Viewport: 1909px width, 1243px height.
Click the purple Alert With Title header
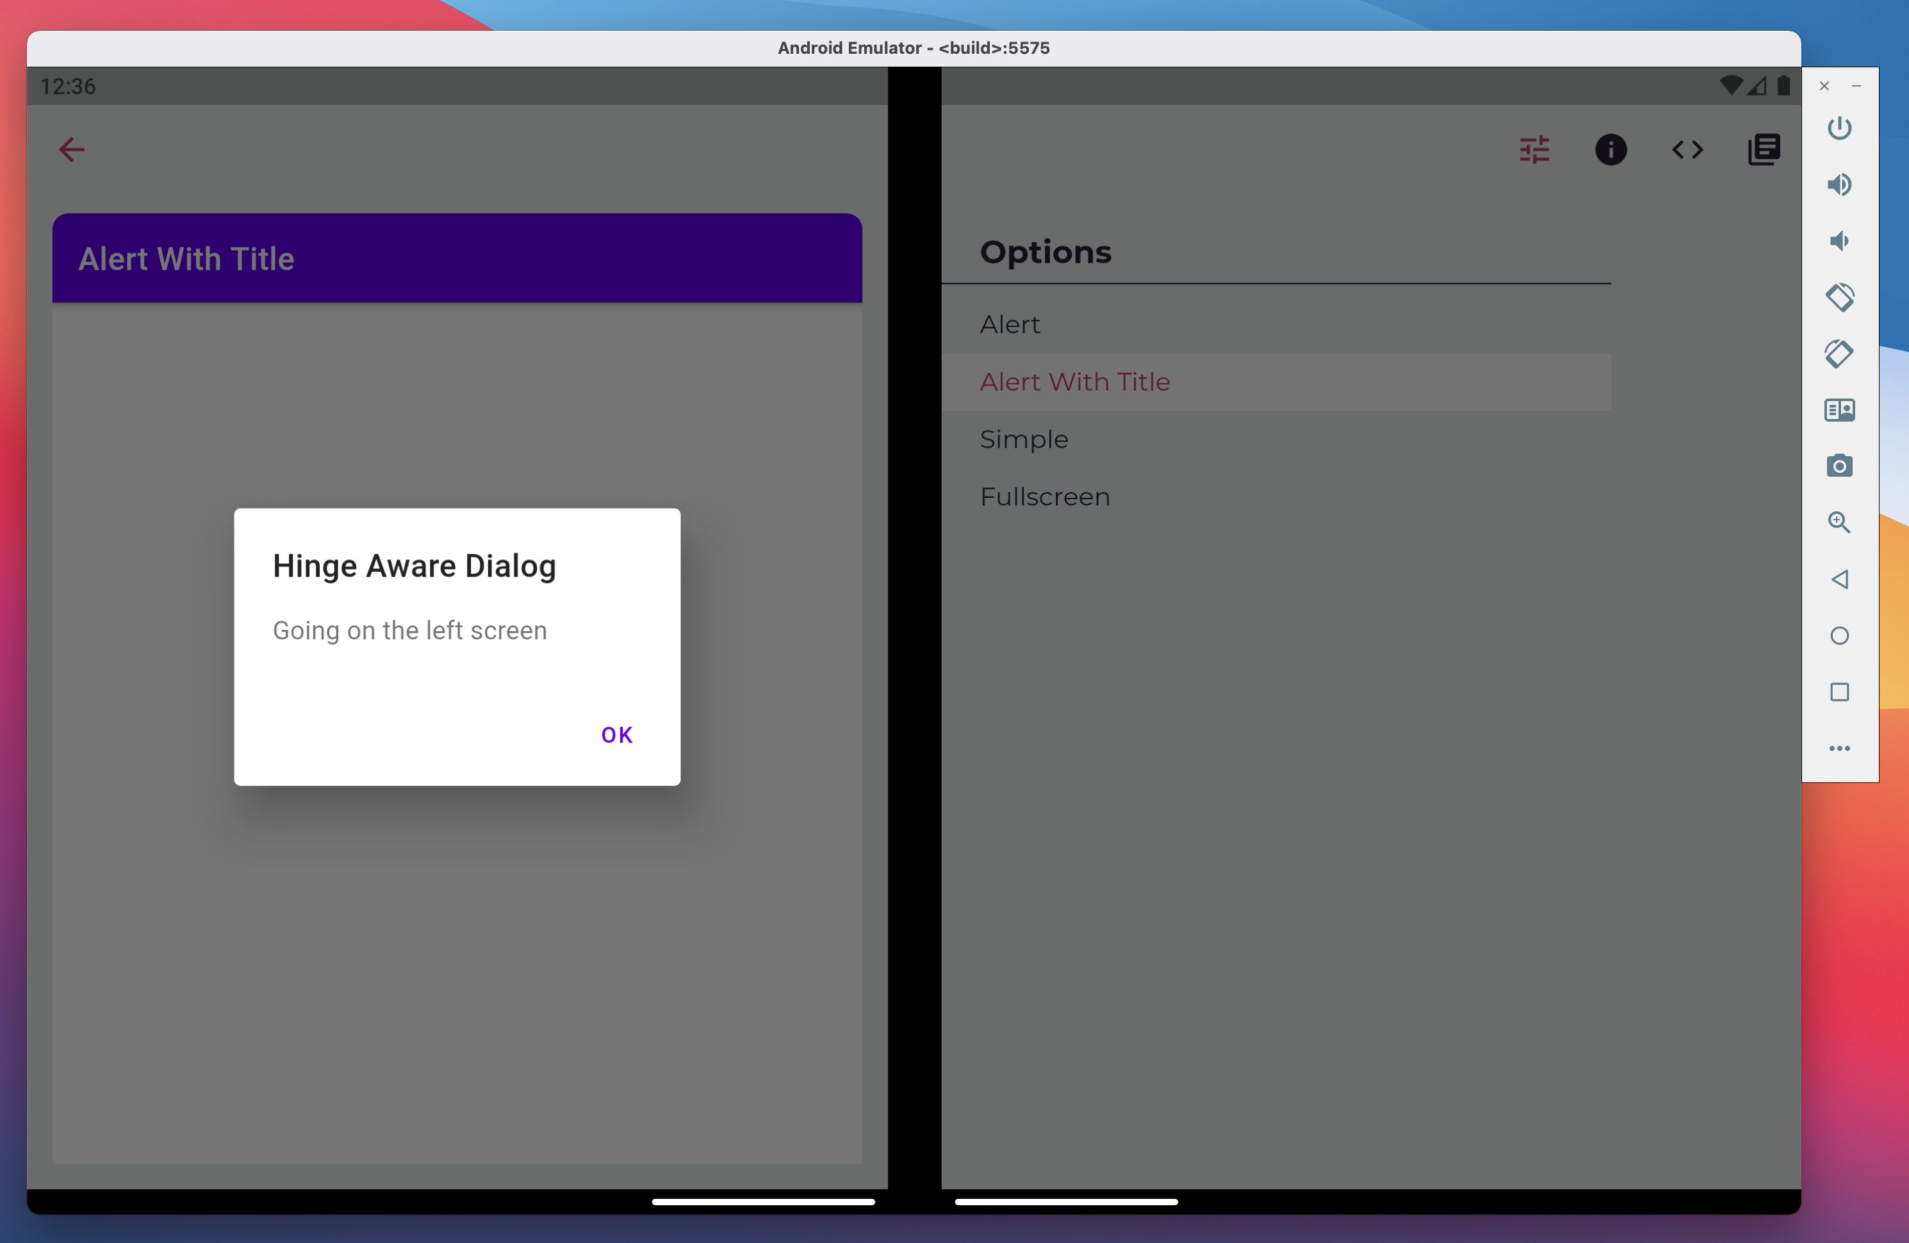[457, 258]
